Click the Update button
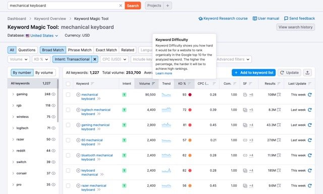 [289, 73]
